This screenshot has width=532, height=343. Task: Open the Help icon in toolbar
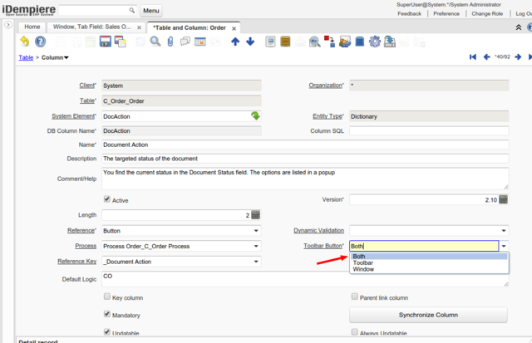click(40, 42)
